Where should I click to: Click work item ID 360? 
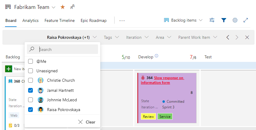coord(17,81)
